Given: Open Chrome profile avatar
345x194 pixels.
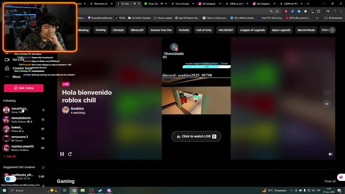Looking at the screenshot, I should (334, 11).
